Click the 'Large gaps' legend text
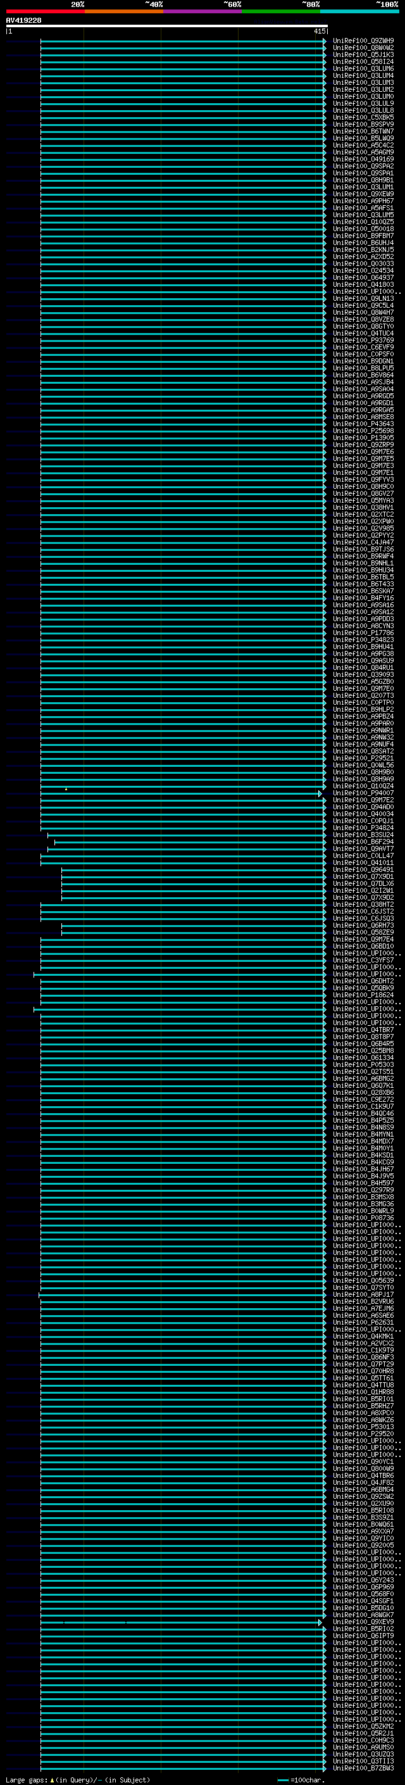405x1785 pixels. tap(27, 1779)
